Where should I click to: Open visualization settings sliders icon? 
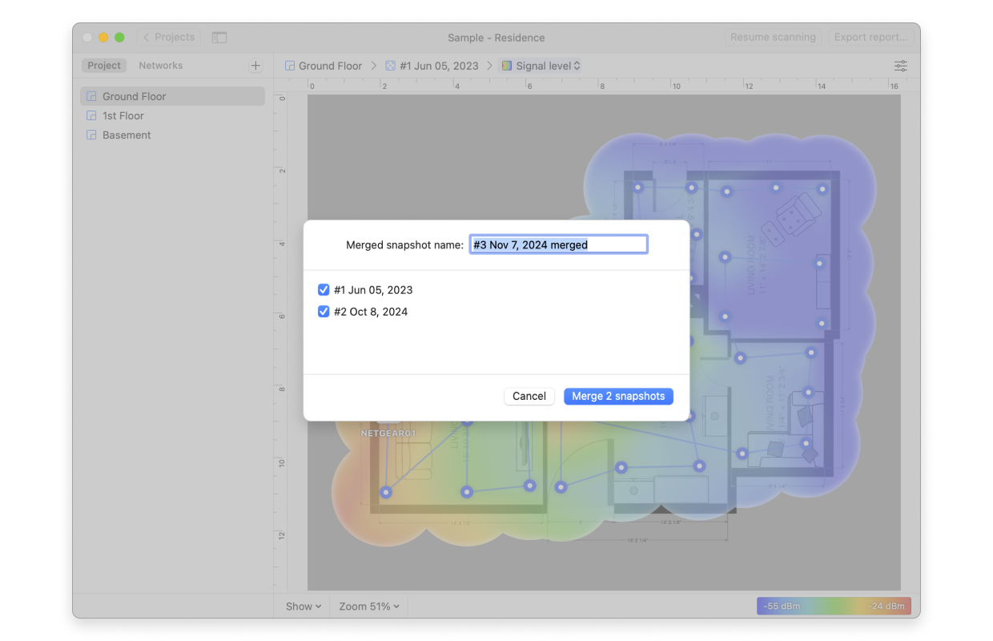coord(901,66)
